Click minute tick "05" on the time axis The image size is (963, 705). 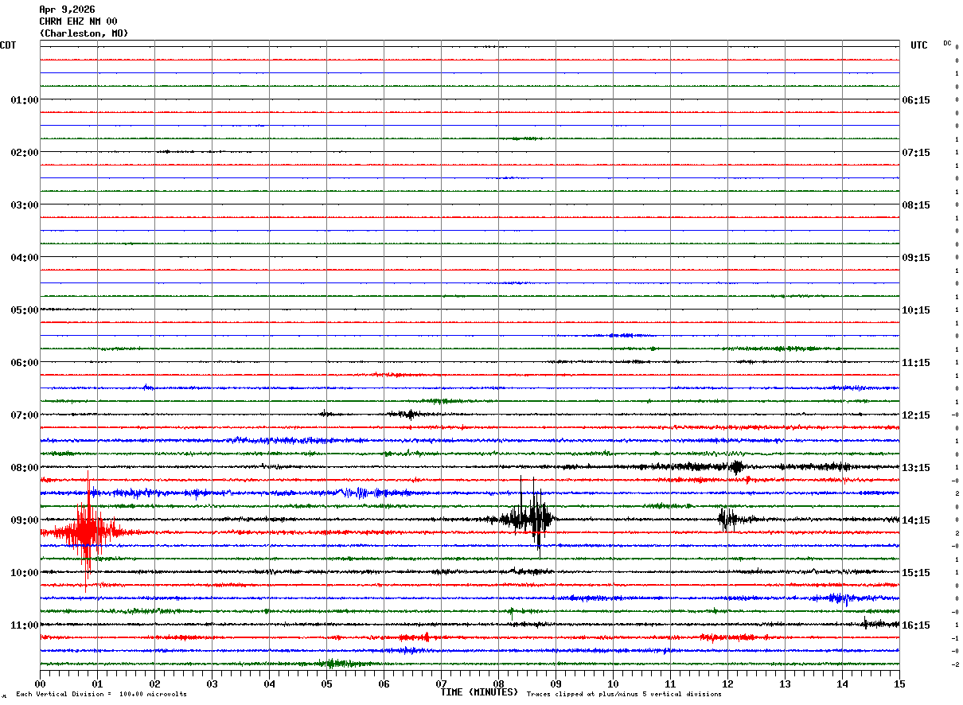coord(326,684)
